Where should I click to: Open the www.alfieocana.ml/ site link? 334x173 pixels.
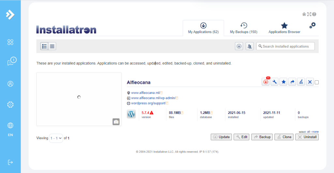click(145, 93)
